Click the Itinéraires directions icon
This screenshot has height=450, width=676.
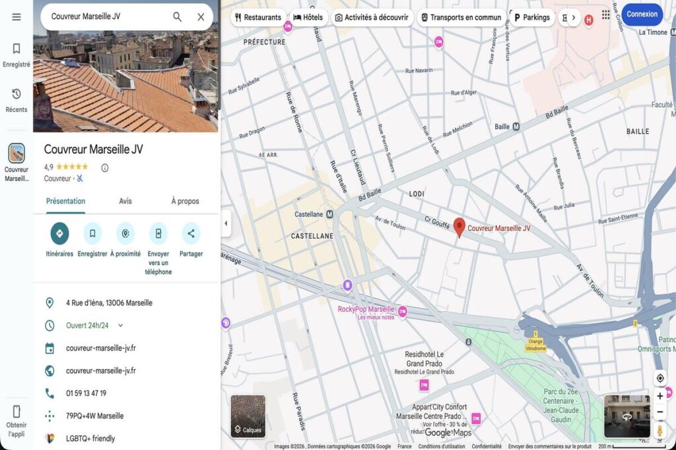[x=59, y=233]
